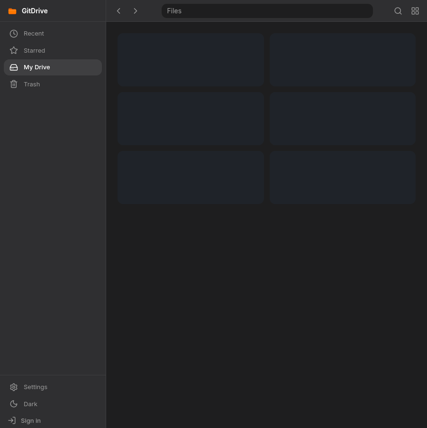Open Trash via its bin icon
This screenshot has width=427, height=428.
(14, 84)
